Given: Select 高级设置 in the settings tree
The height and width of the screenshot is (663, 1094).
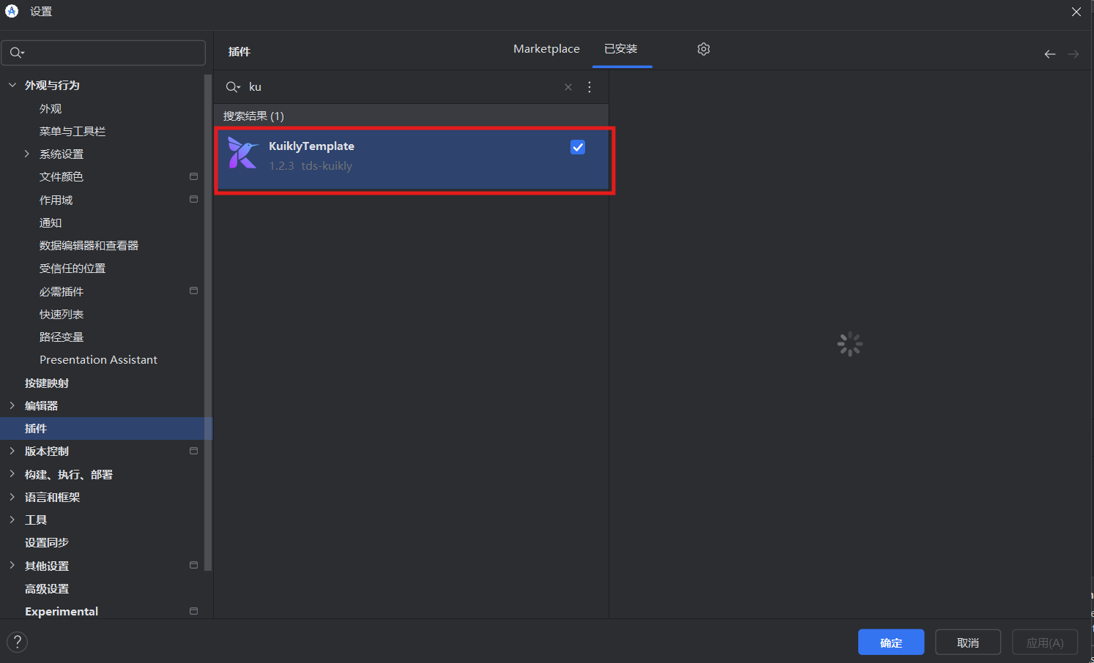Looking at the screenshot, I should coord(47,588).
